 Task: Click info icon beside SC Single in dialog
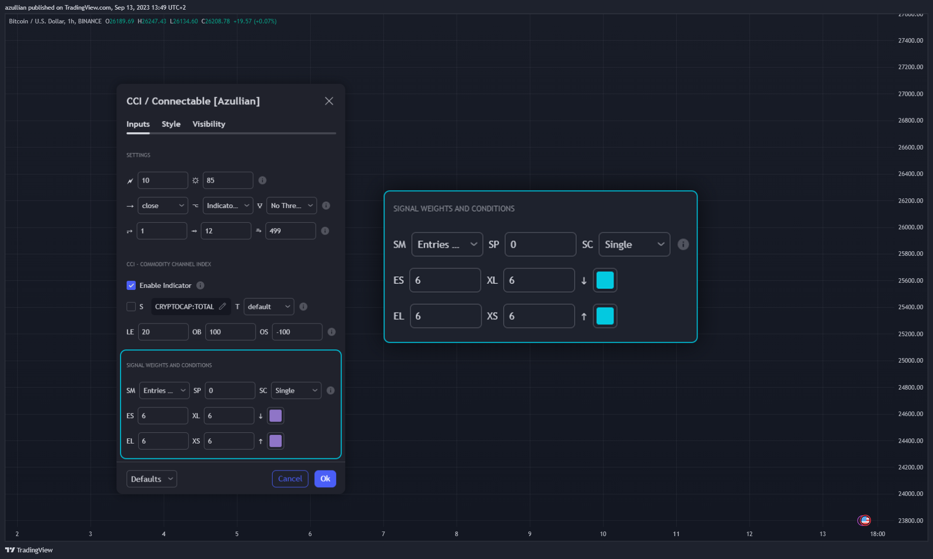(330, 391)
